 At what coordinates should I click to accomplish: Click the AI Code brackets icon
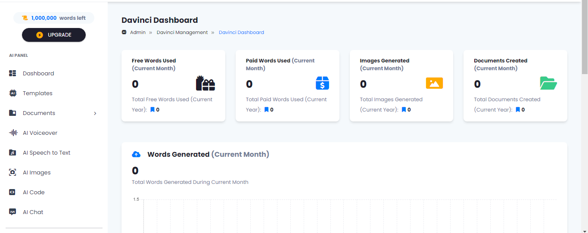point(12,193)
